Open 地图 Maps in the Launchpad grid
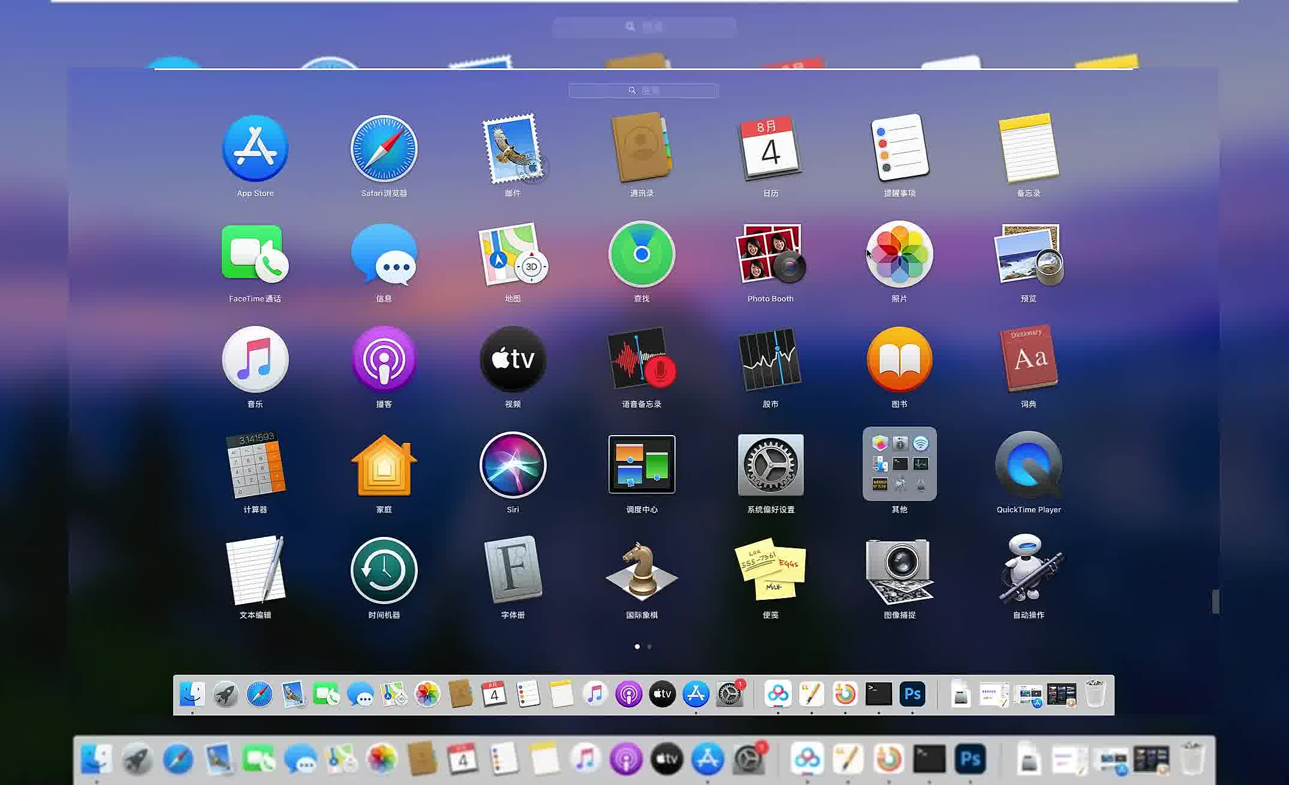Viewport: 1289px width, 785px height. tap(513, 254)
